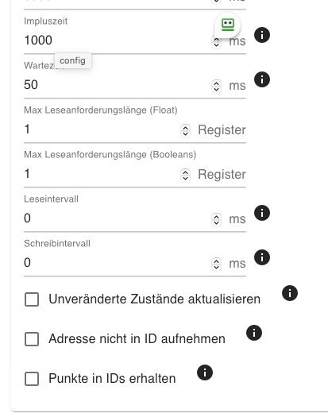Click the config tooltip label
Viewport: 328px width, 413px height.
[73, 60]
